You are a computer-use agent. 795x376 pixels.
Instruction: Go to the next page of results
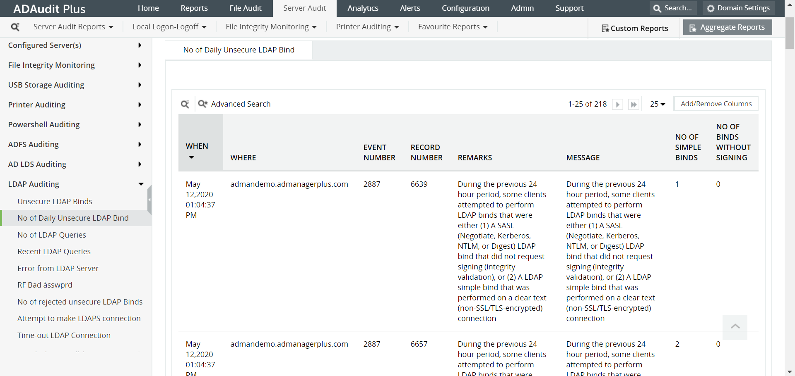(x=617, y=104)
